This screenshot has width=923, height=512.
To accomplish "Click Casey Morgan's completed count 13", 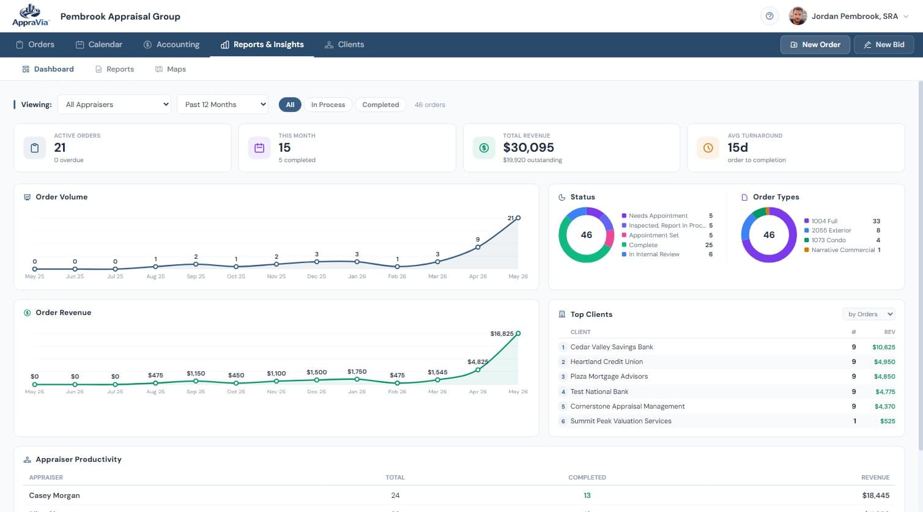I will click(587, 495).
